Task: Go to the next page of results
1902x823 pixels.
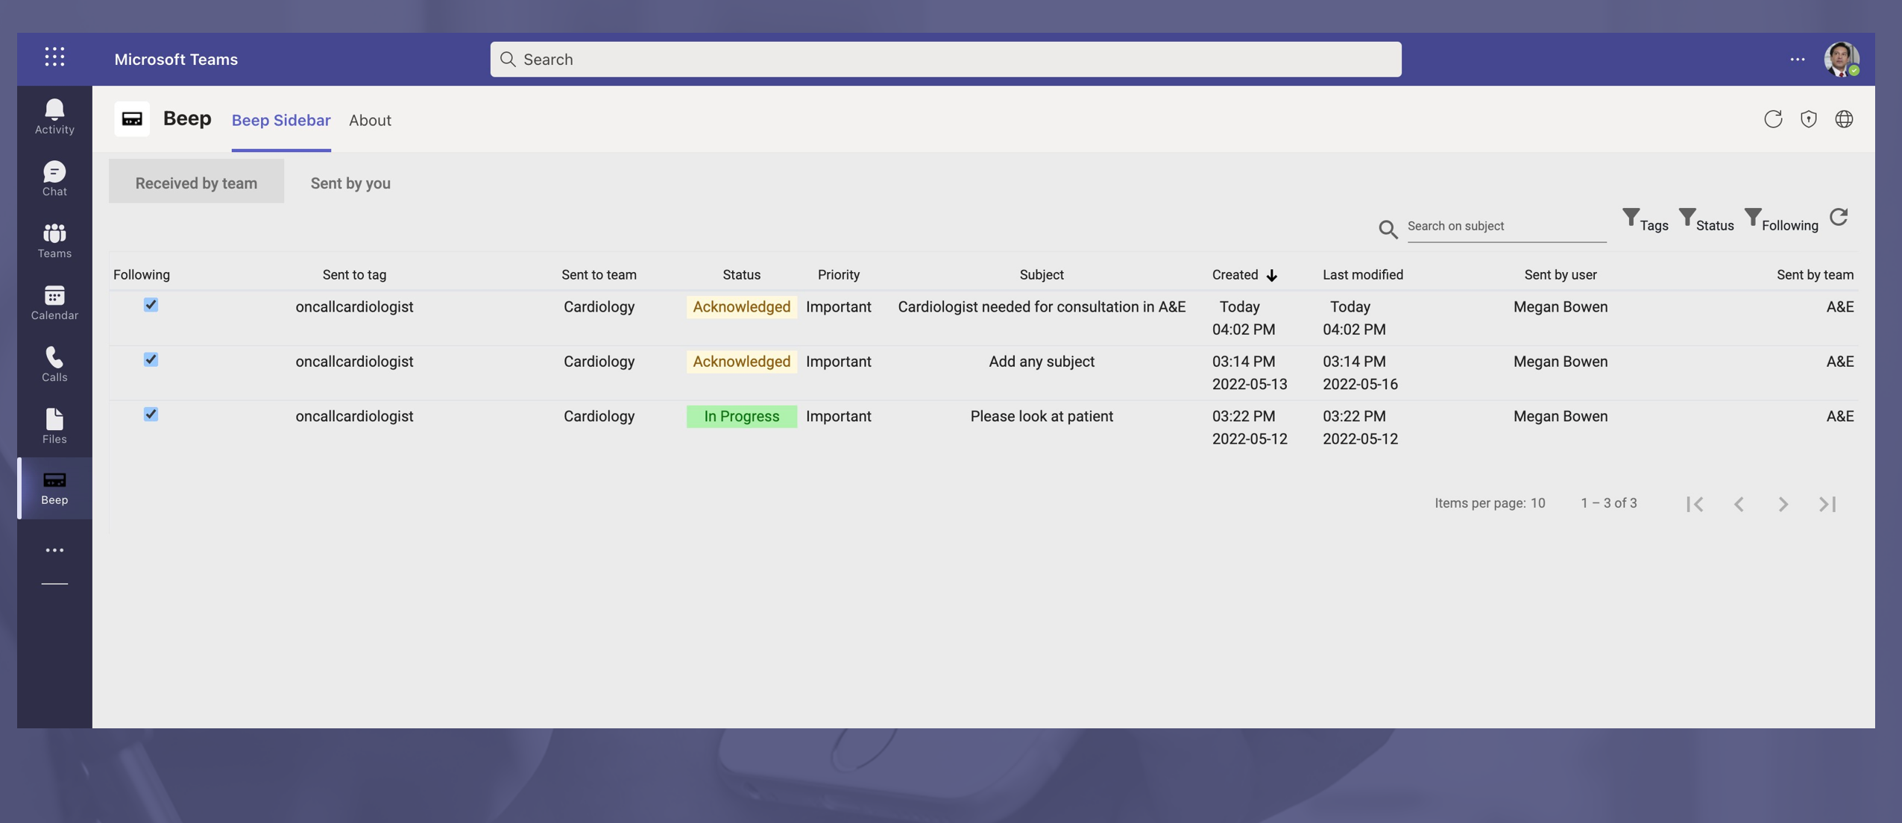Action: [x=1783, y=504]
